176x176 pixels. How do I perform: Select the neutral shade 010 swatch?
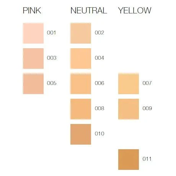click(x=81, y=134)
